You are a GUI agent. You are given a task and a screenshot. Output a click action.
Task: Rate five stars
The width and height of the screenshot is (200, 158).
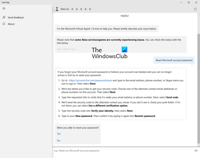(x=90, y=9)
